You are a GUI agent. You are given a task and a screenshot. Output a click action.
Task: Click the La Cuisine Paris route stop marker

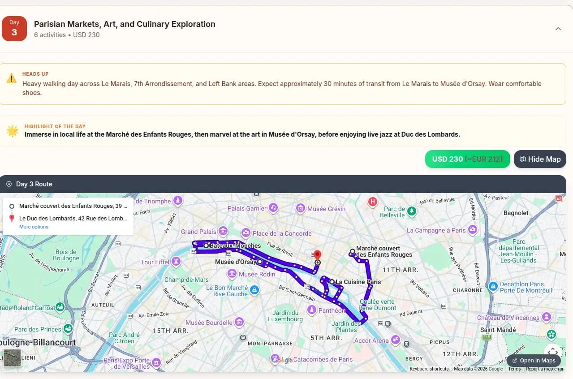coord(332,282)
